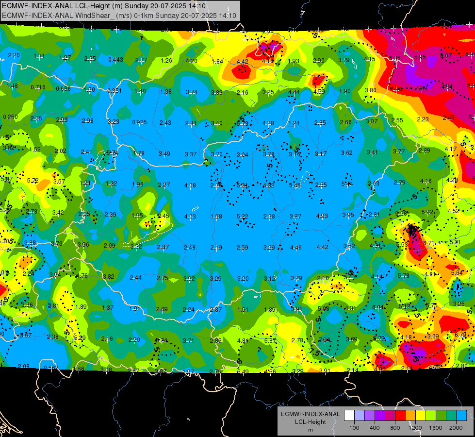Click the legend label "1200"

[x=415, y=428]
